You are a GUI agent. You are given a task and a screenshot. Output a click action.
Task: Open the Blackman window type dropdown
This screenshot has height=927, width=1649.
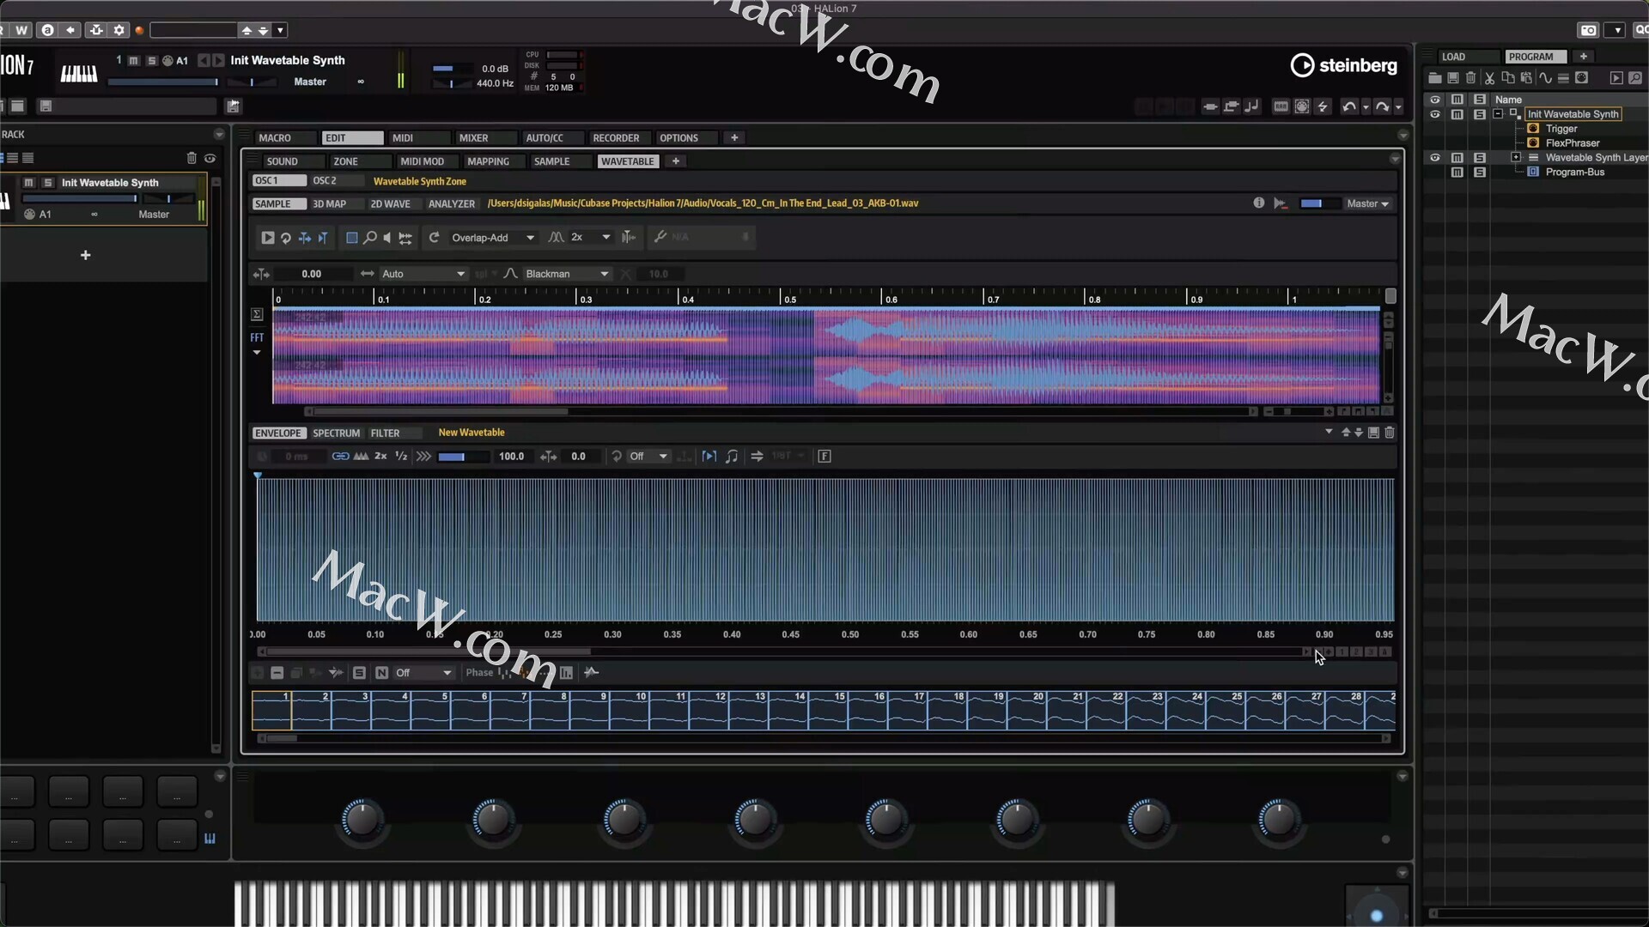click(567, 274)
